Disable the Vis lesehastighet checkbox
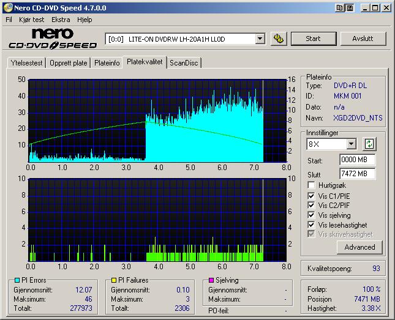 pos(312,225)
